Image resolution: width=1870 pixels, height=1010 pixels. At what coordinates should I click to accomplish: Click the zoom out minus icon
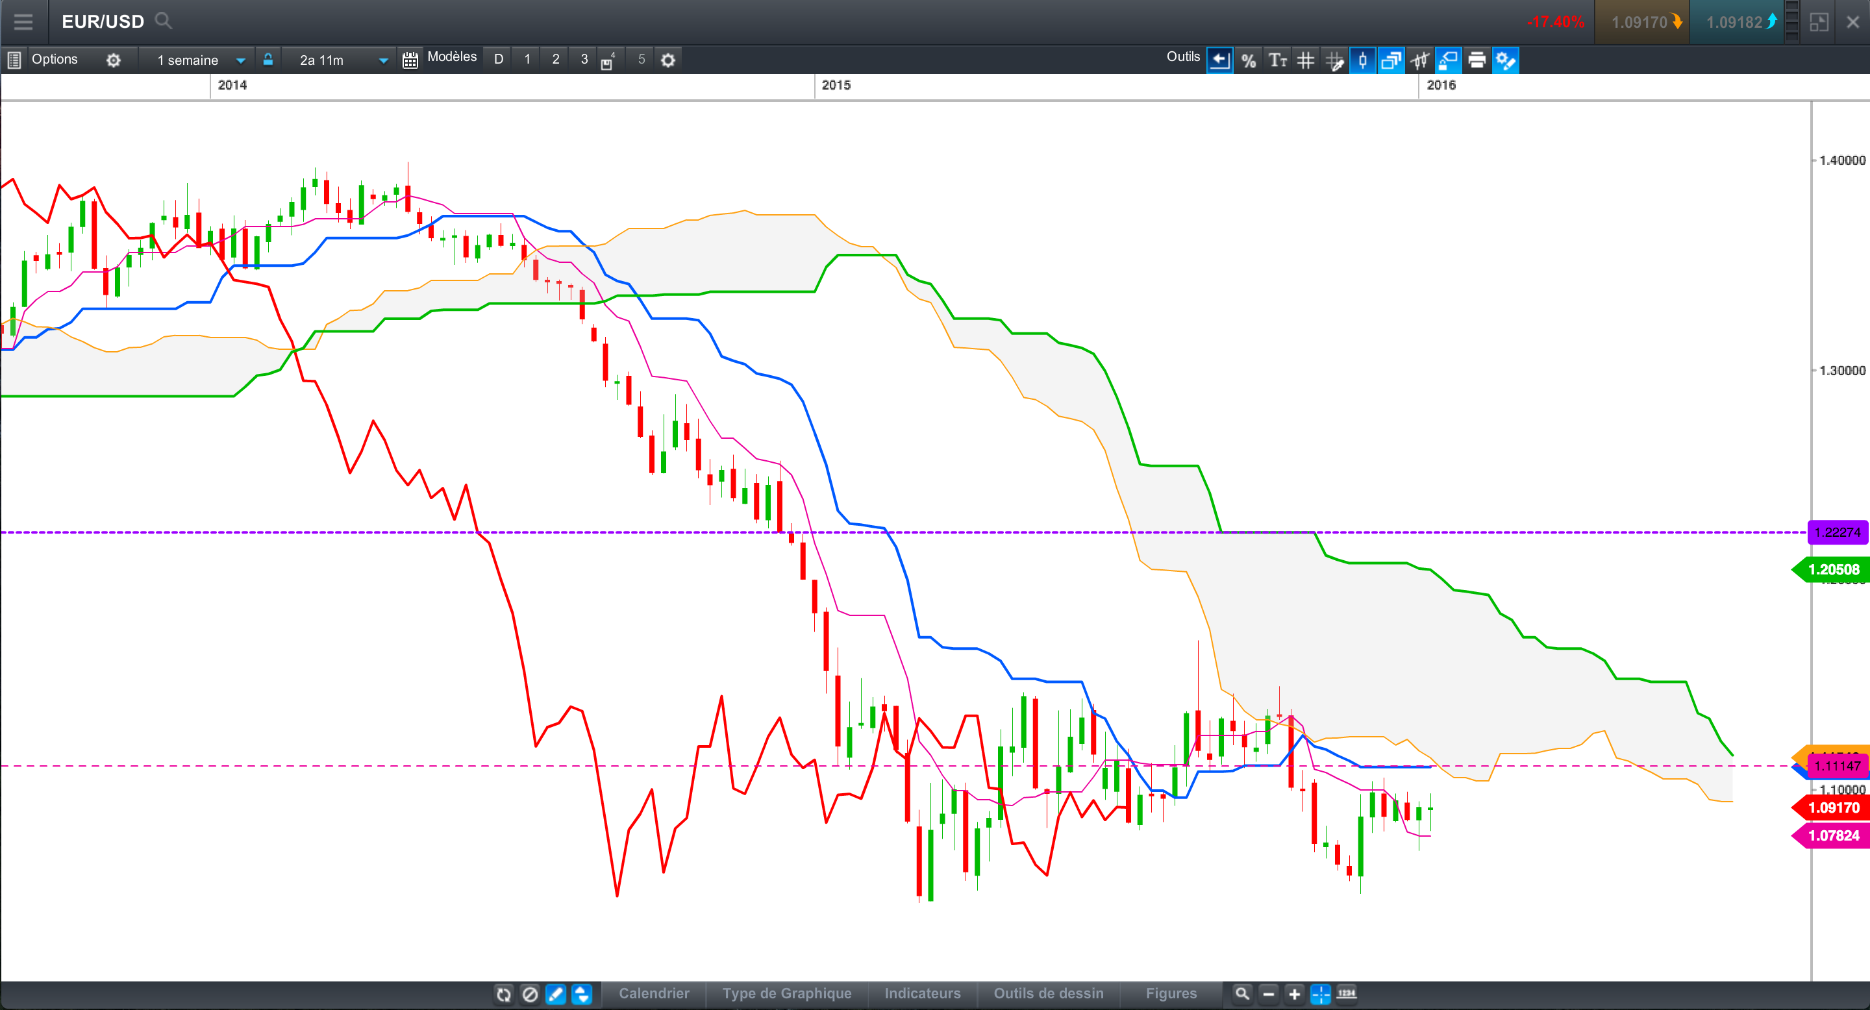point(1268,993)
